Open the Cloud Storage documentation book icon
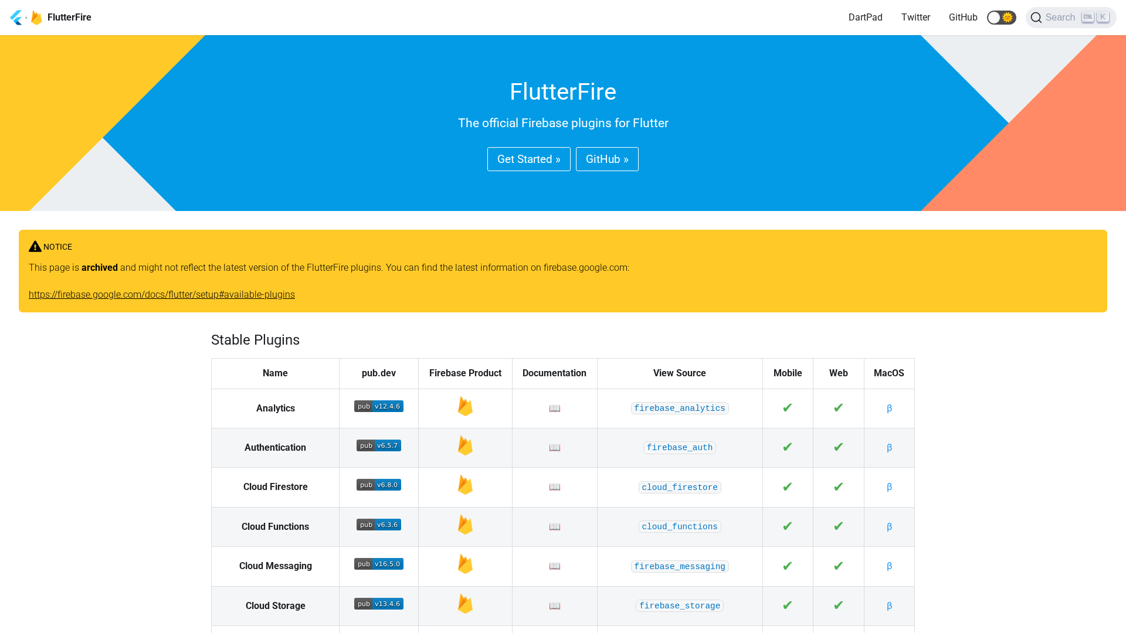Screen dimensions: 1126x633 [555, 606]
